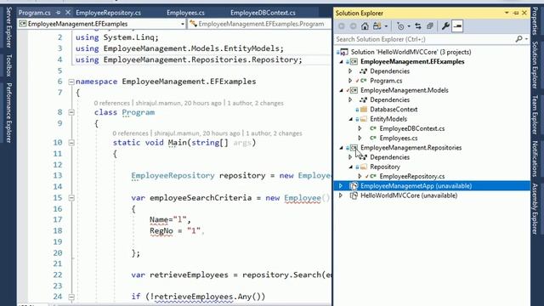Collapse the object initializer at line 15
Image resolution: width=544 pixels, height=306 pixels.
tap(71, 198)
